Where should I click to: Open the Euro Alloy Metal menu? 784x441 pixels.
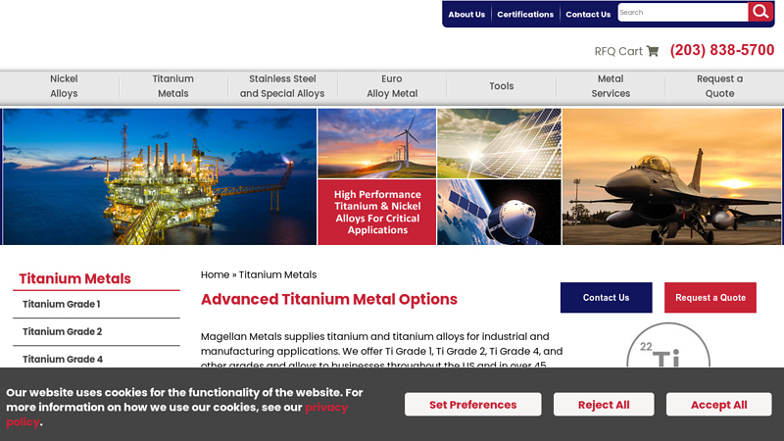[x=392, y=86]
